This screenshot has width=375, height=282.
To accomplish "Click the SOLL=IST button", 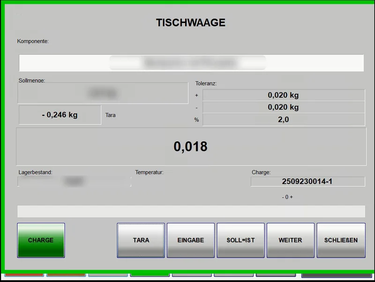I will click(x=240, y=240).
